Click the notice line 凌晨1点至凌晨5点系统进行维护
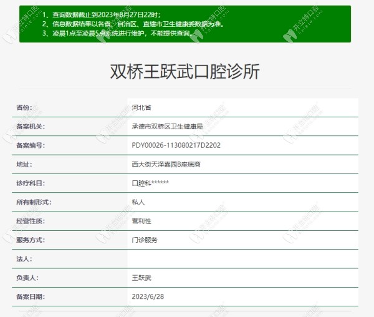 (118, 33)
